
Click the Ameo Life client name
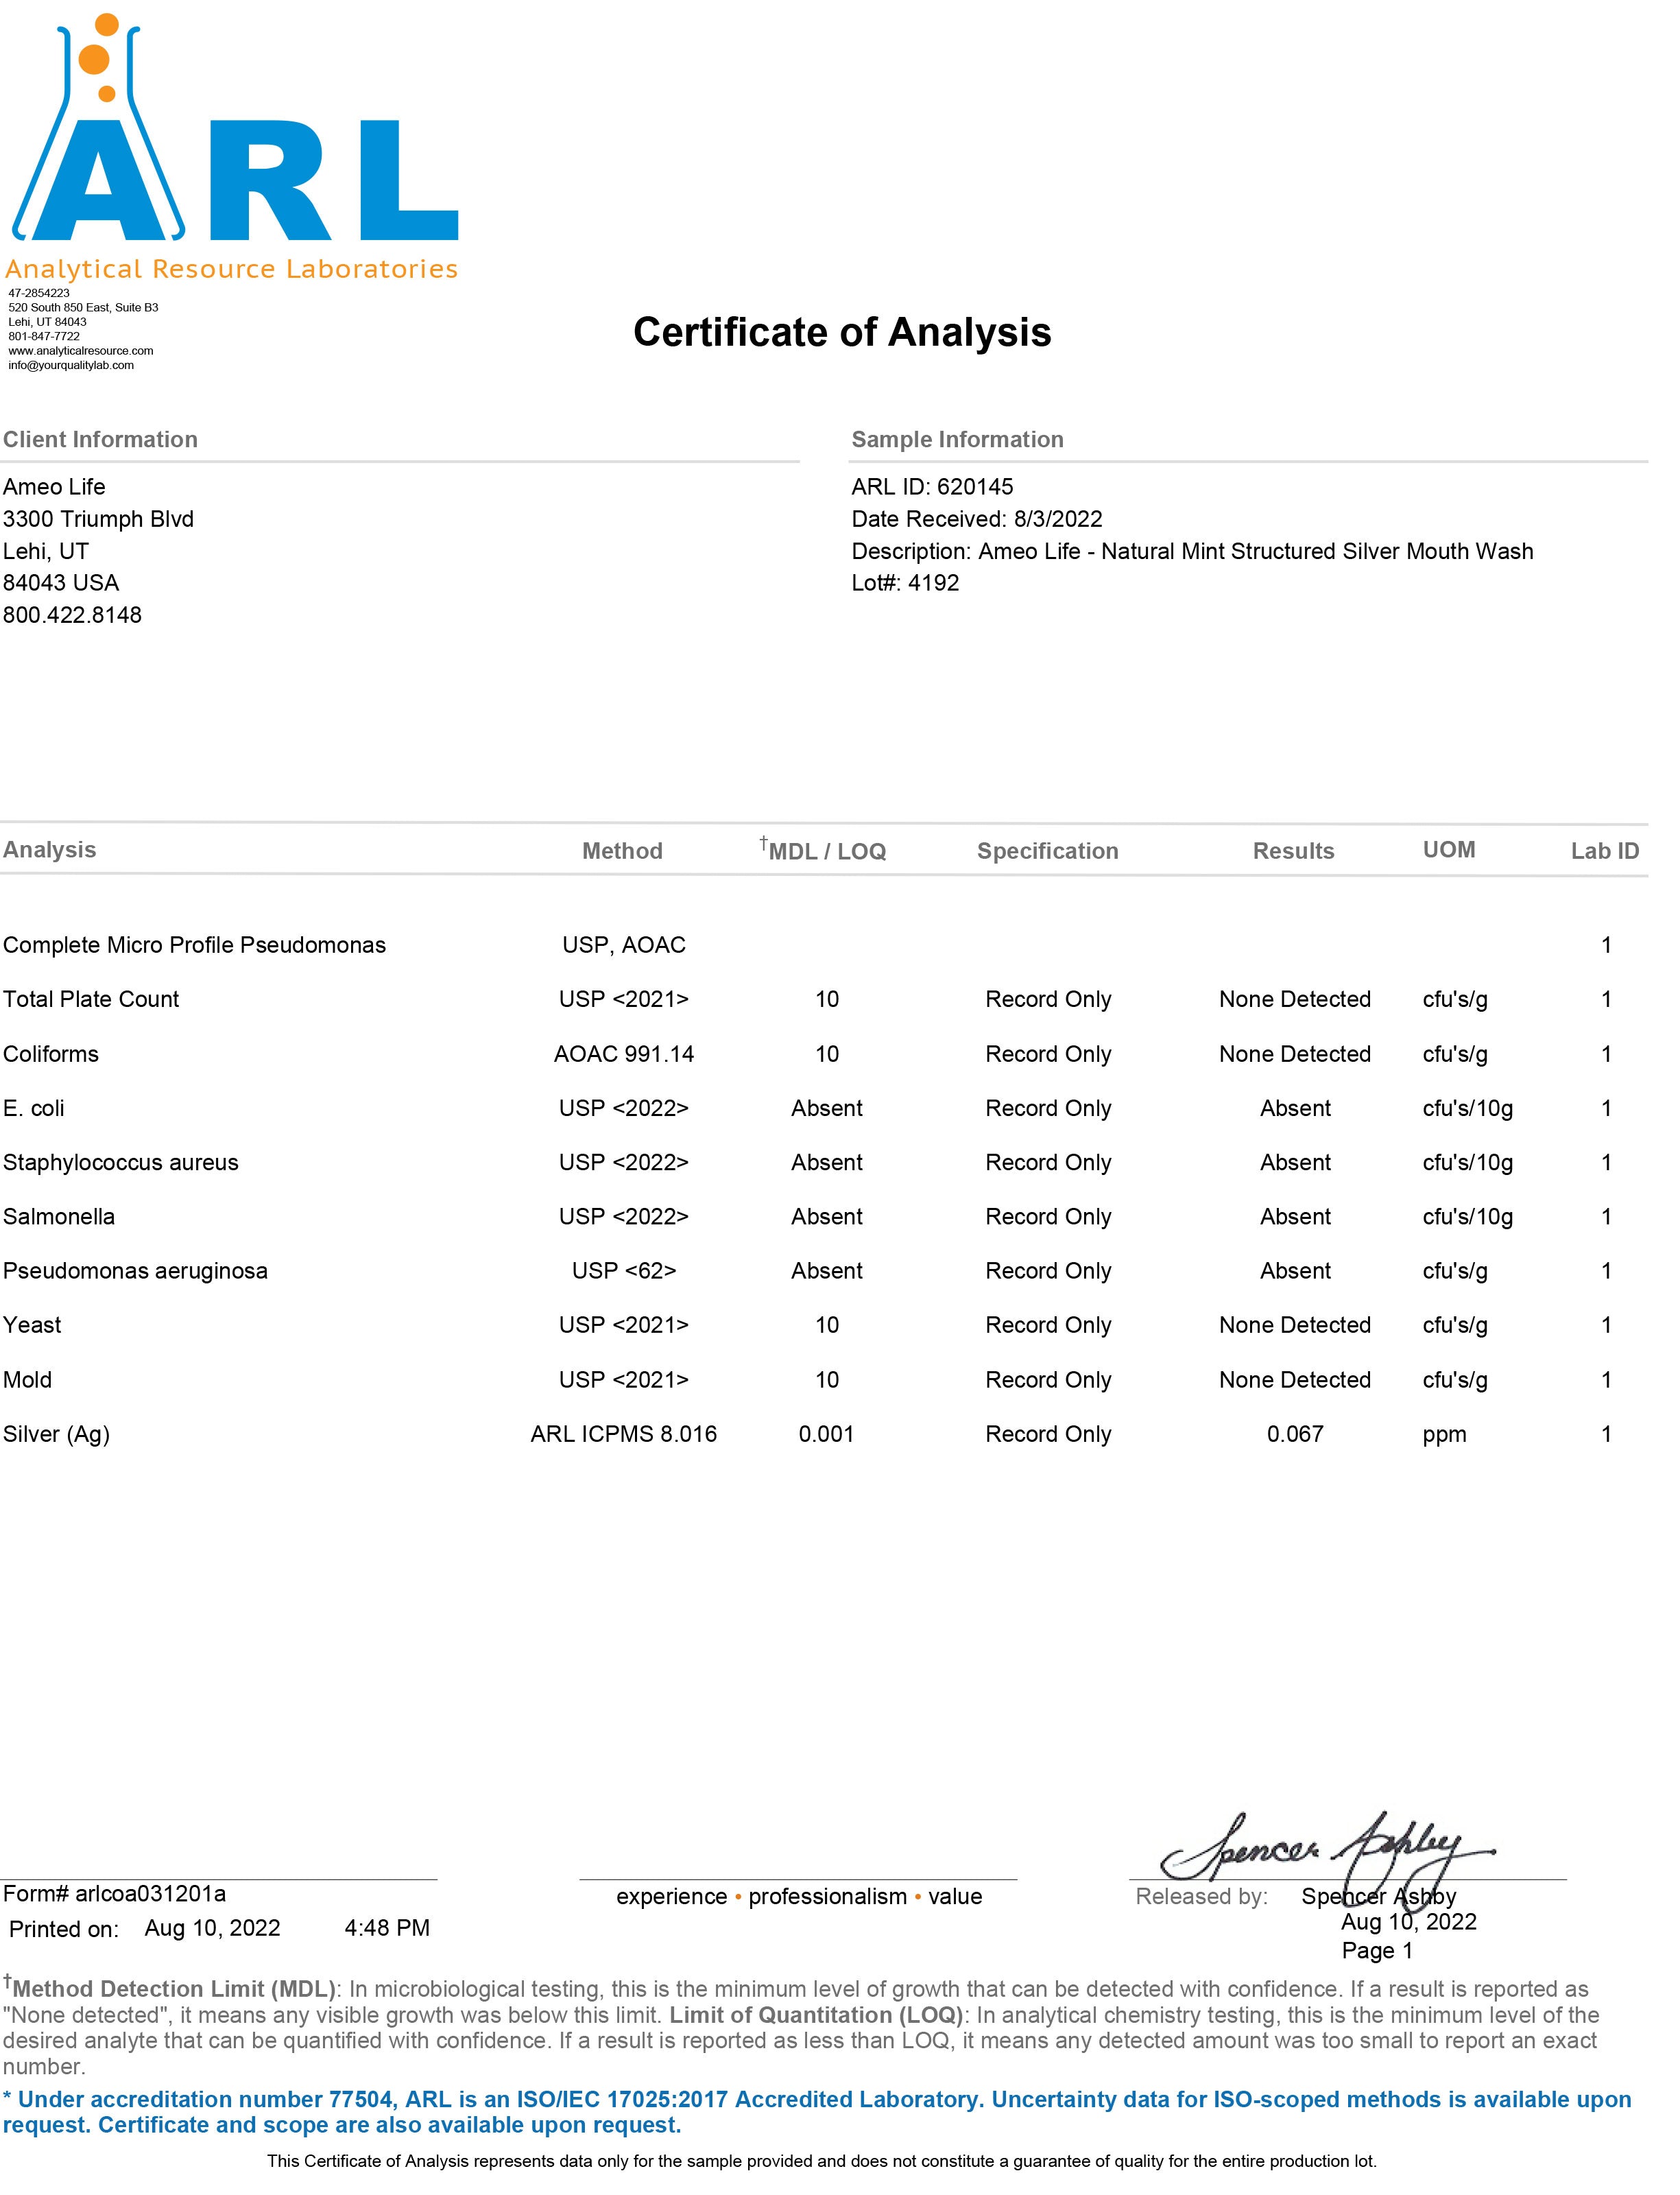pos(54,487)
